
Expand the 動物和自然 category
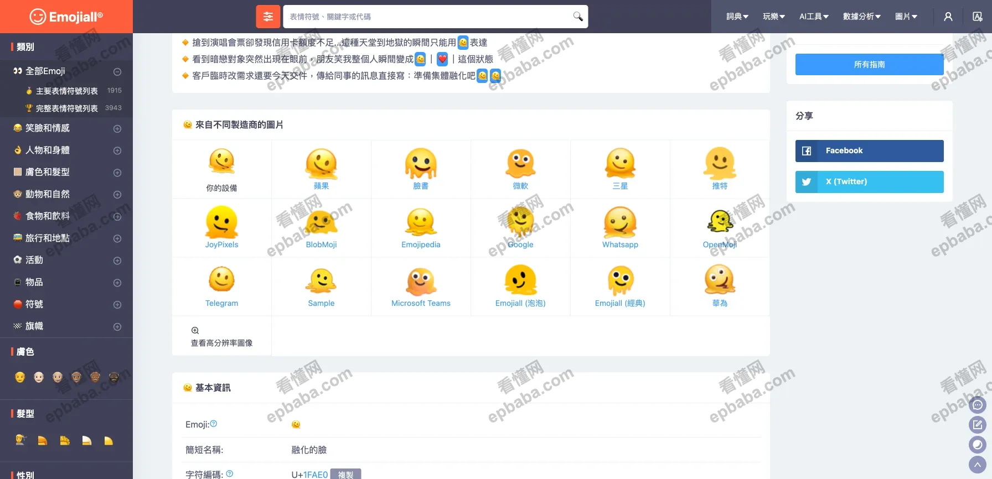pos(117,195)
